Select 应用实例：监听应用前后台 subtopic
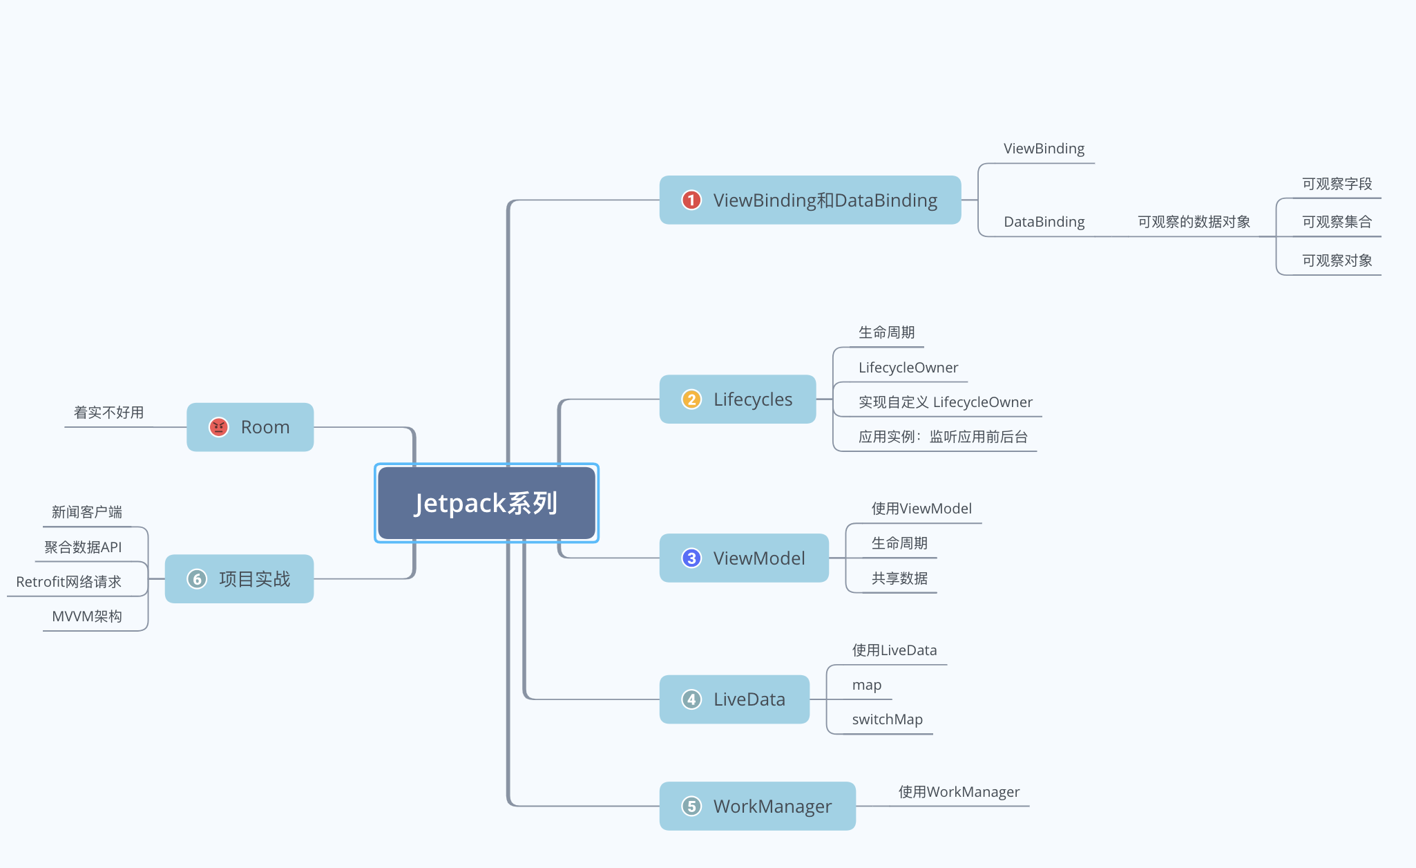This screenshot has height=868, width=1416. (942, 437)
